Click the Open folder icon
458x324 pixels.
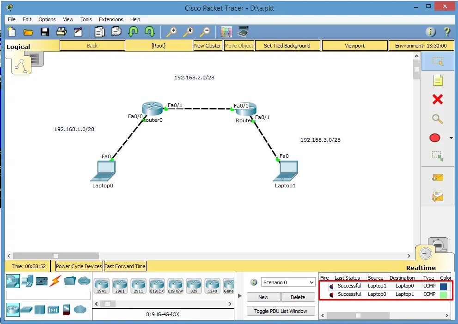pos(28,32)
